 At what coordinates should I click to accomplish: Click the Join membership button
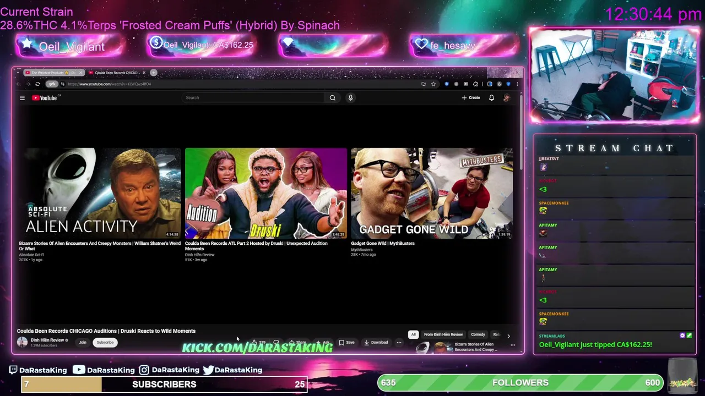pos(83,342)
